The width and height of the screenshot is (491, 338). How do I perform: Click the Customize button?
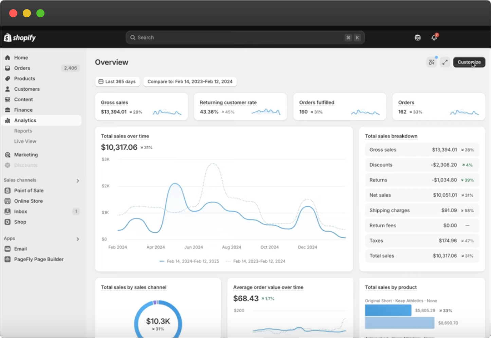(469, 62)
